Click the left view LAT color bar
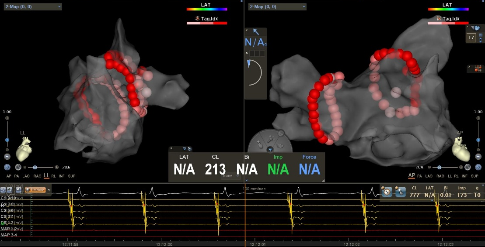The height and width of the screenshot is (247, 485). (x=207, y=9)
